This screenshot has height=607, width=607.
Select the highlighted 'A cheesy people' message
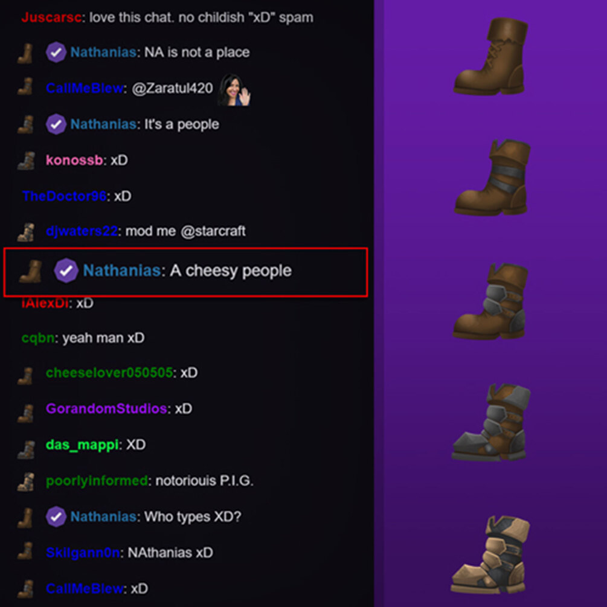click(185, 272)
